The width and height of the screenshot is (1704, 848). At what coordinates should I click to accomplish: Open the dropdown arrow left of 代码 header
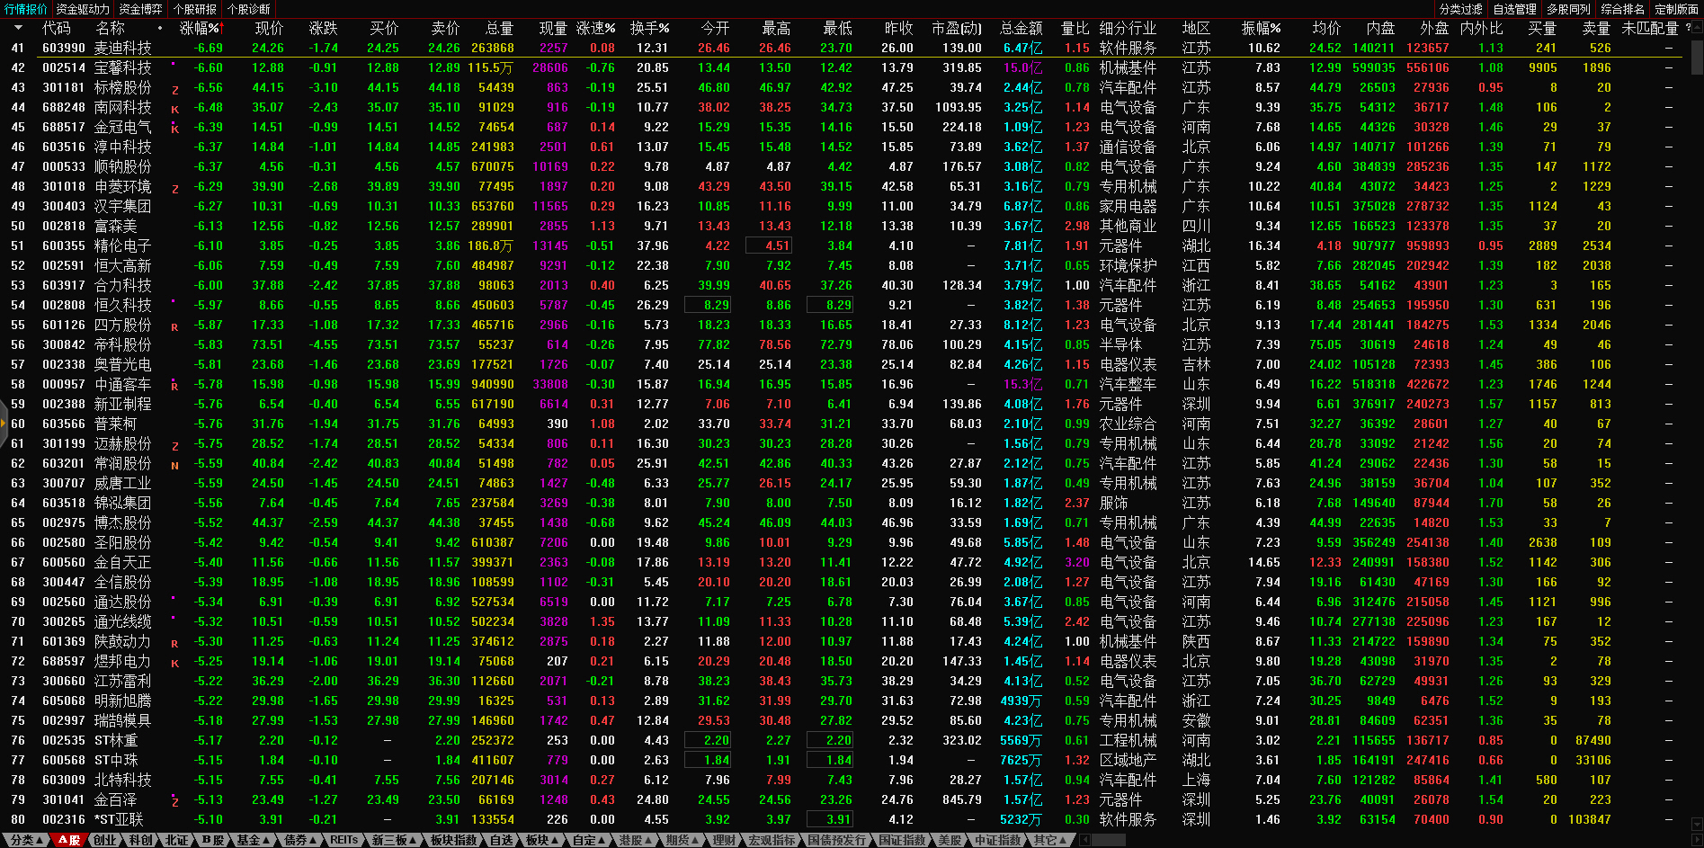click(x=18, y=28)
